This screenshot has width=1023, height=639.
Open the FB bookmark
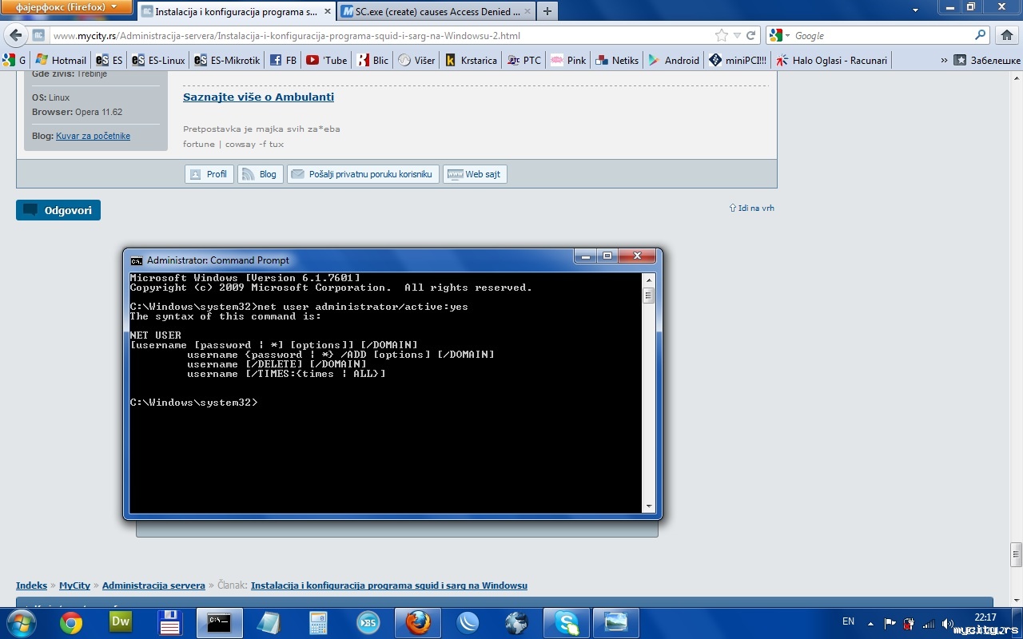pyautogui.click(x=283, y=60)
